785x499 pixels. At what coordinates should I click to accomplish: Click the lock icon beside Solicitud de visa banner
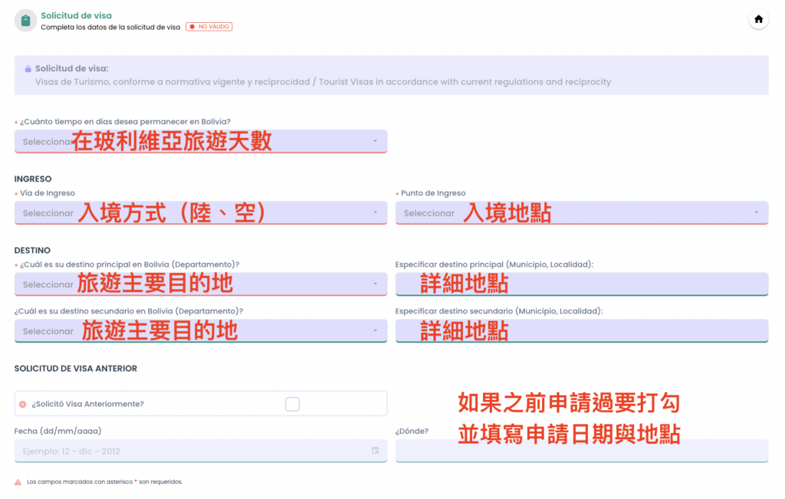pyautogui.click(x=28, y=69)
